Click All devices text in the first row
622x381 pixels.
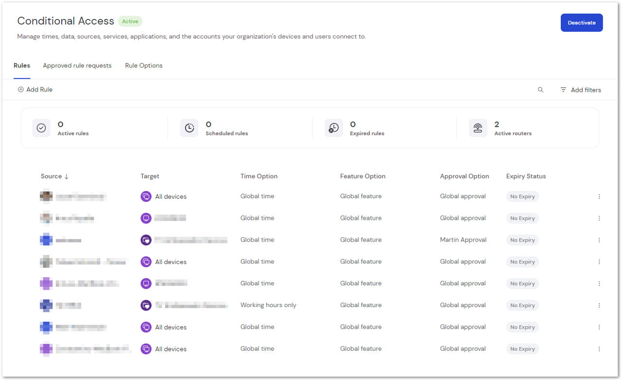coord(171,197)
